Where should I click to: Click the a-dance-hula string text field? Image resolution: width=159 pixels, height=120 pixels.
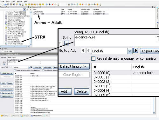pos(117,40)
